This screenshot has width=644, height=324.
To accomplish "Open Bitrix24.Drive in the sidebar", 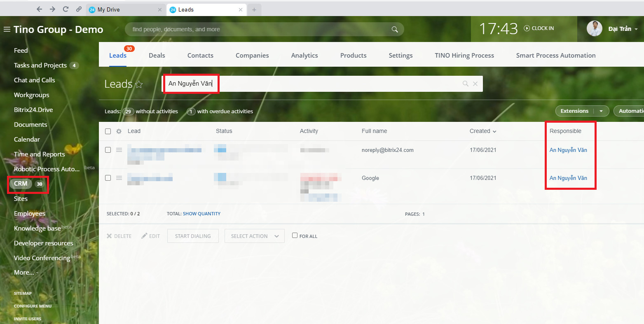I will click(33, 110).
